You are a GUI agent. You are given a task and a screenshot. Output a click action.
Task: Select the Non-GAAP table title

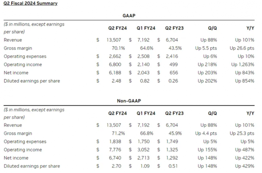pyautogui.click(x=129, y=101)
